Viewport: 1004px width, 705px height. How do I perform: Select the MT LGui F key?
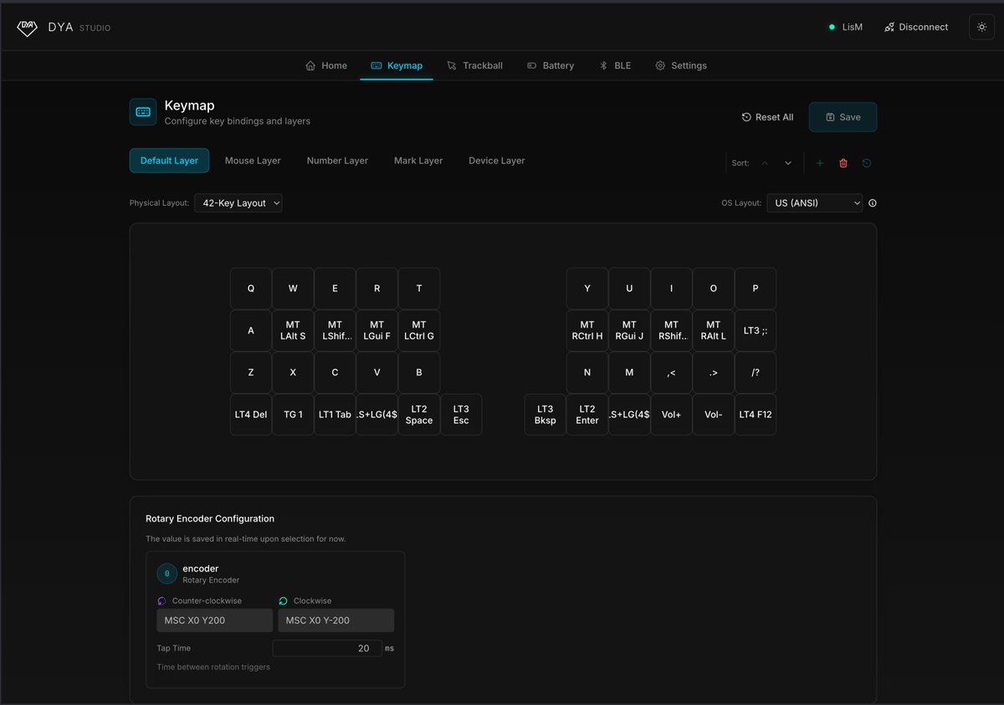pyautogui.click(x=377, y=330)
